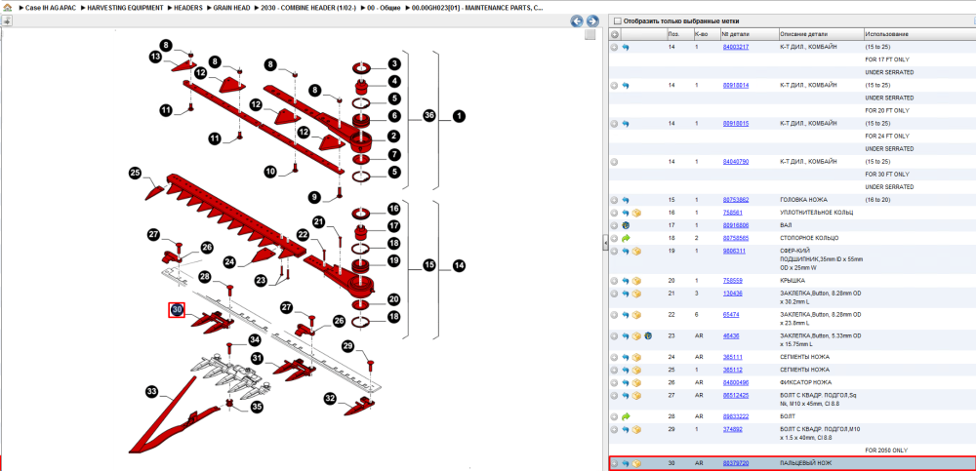The image size is (976, 471).
Task: Collapse the parts list panel with divider handle
Action: 605,244
